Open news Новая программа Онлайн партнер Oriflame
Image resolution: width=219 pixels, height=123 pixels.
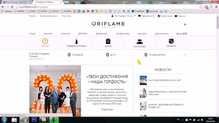pos(167,93)
